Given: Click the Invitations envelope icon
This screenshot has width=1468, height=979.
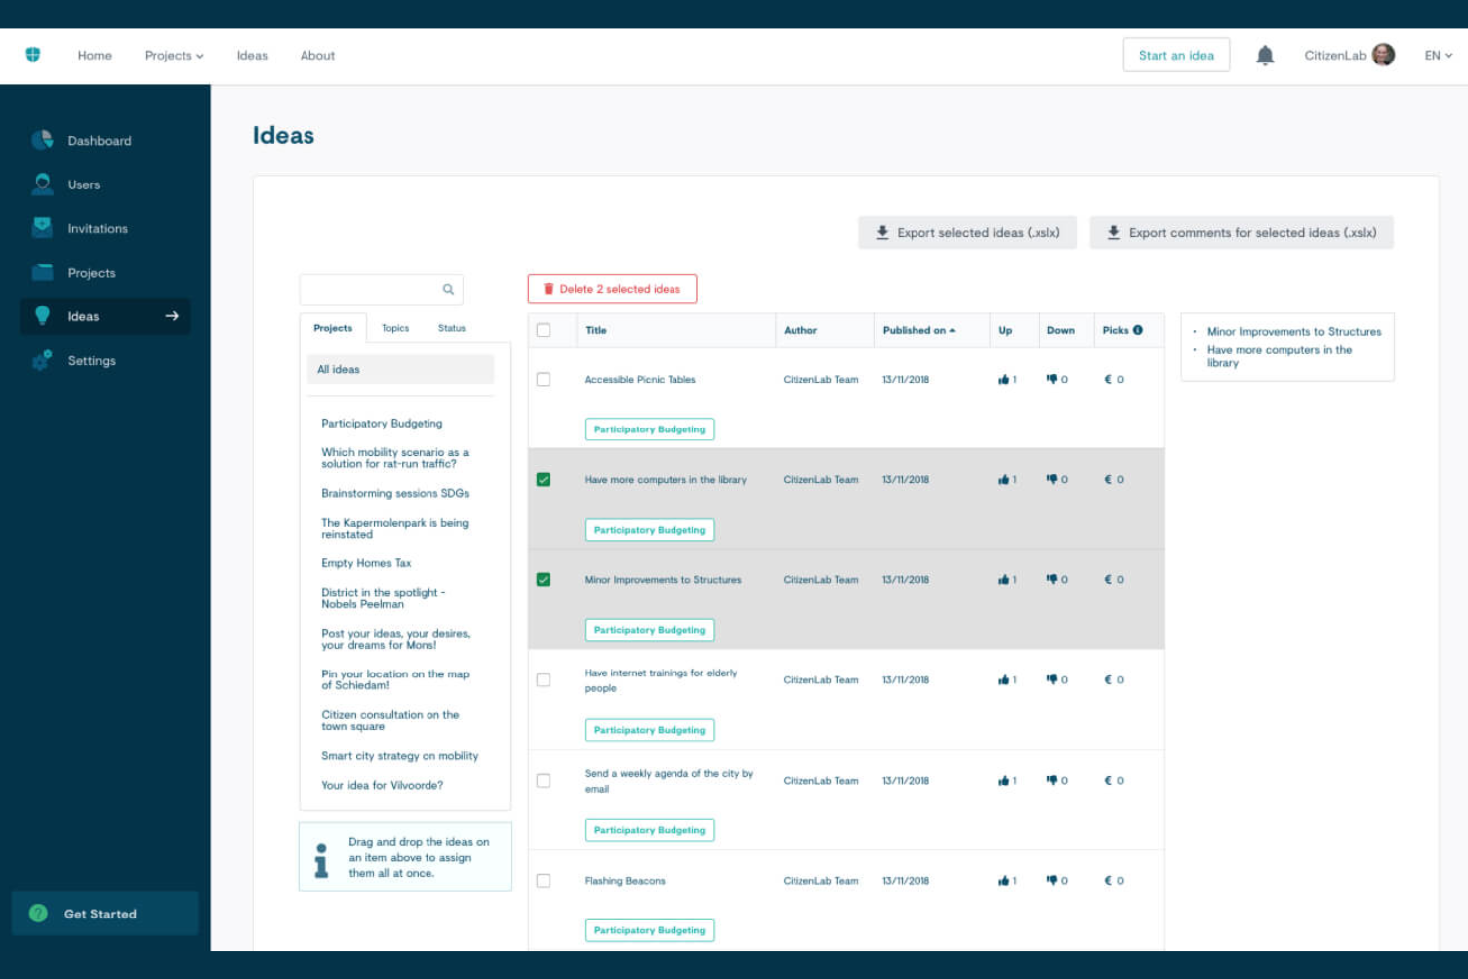Looking at the screenshot, I should (42, 227).
